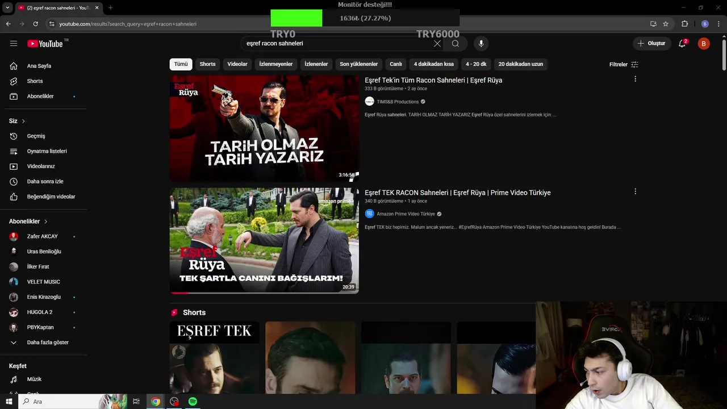727x409 pixels.
Task: Open the tab search dropdown arrow
Action: click(x=7, y=8)
